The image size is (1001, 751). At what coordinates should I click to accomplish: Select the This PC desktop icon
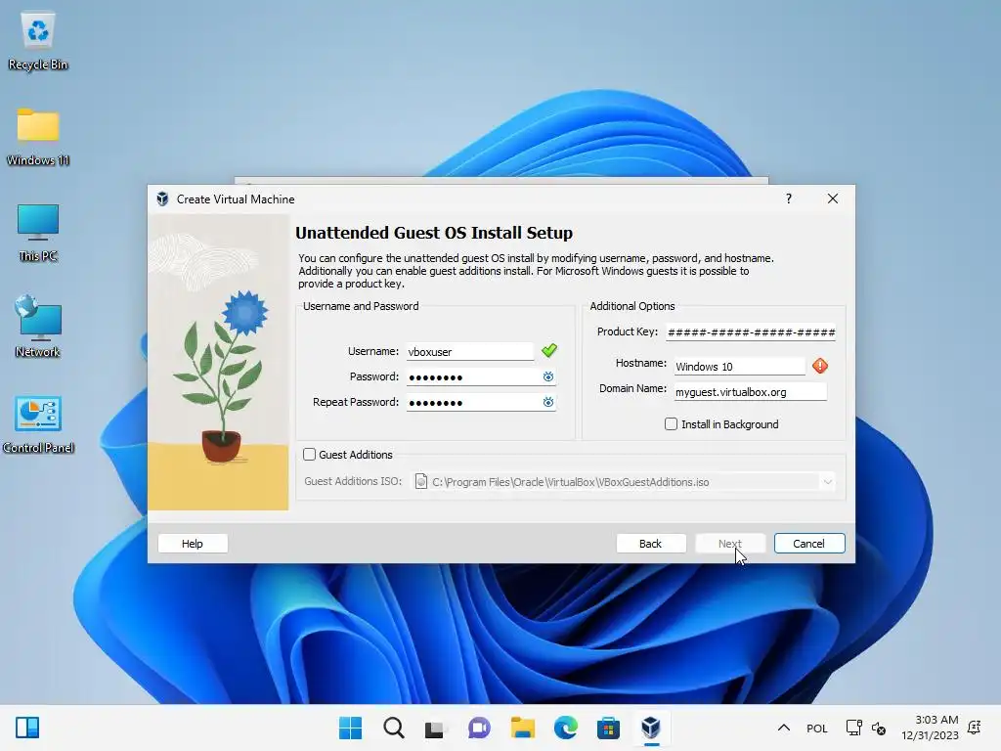38,233
